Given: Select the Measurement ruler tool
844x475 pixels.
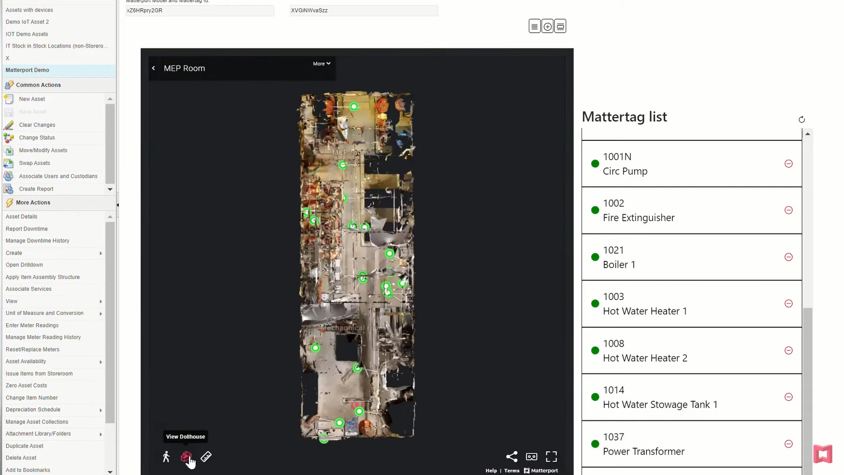Looking at the screenshot, I should (206, 457).
